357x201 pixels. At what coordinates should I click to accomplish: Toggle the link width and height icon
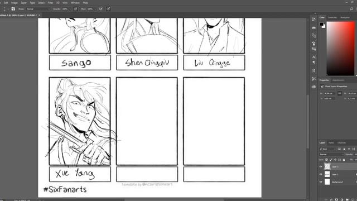340,93
